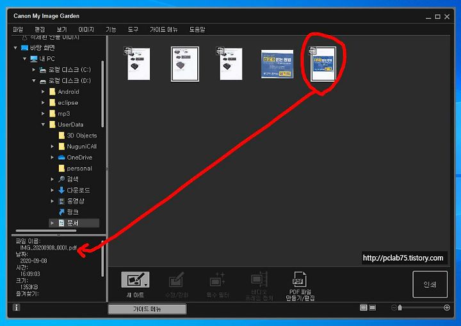Open the PDF 파일 만들기/편집 tool
This screenshot has height=326, width=461.
coord(300,286)
